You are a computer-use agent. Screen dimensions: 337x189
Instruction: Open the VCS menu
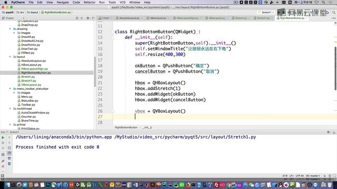123,2
